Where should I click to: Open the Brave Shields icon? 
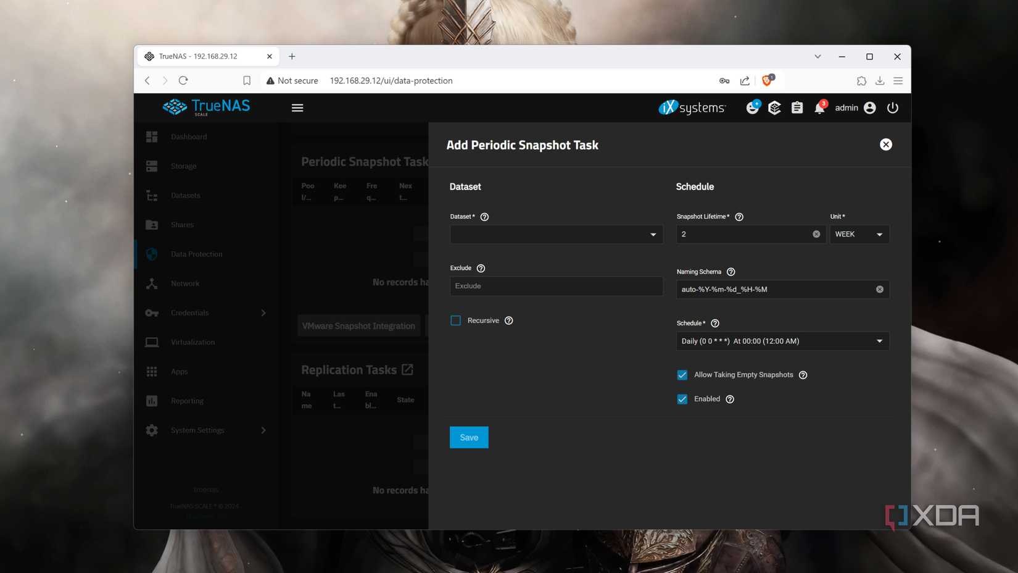click(768, 80)
